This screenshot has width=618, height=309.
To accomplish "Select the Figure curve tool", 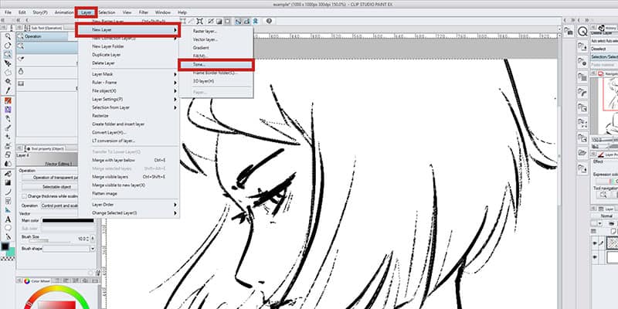I will [x=8, y=192].
